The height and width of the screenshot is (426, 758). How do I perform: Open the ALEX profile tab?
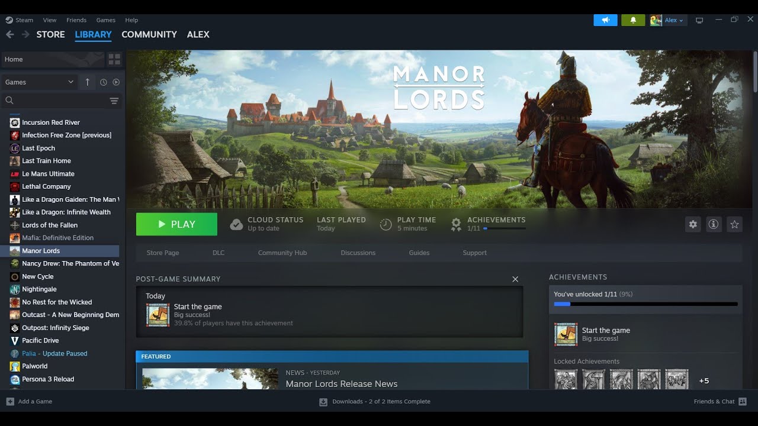tap(198, 34)
